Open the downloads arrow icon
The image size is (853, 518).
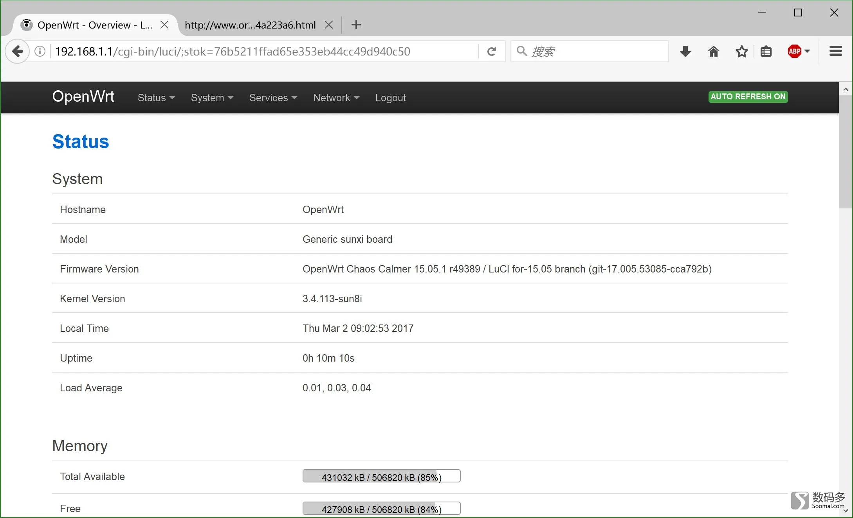click(x=685, y=51)
